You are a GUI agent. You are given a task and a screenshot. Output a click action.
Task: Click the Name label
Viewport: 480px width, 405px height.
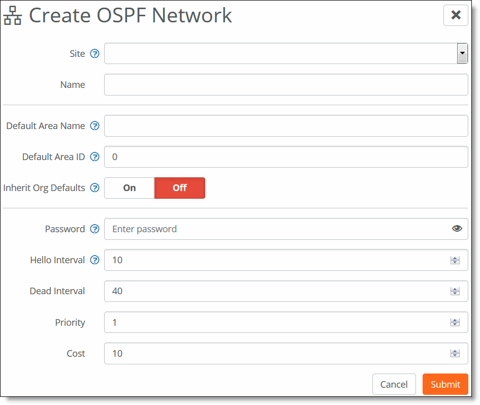coord(73,84)
